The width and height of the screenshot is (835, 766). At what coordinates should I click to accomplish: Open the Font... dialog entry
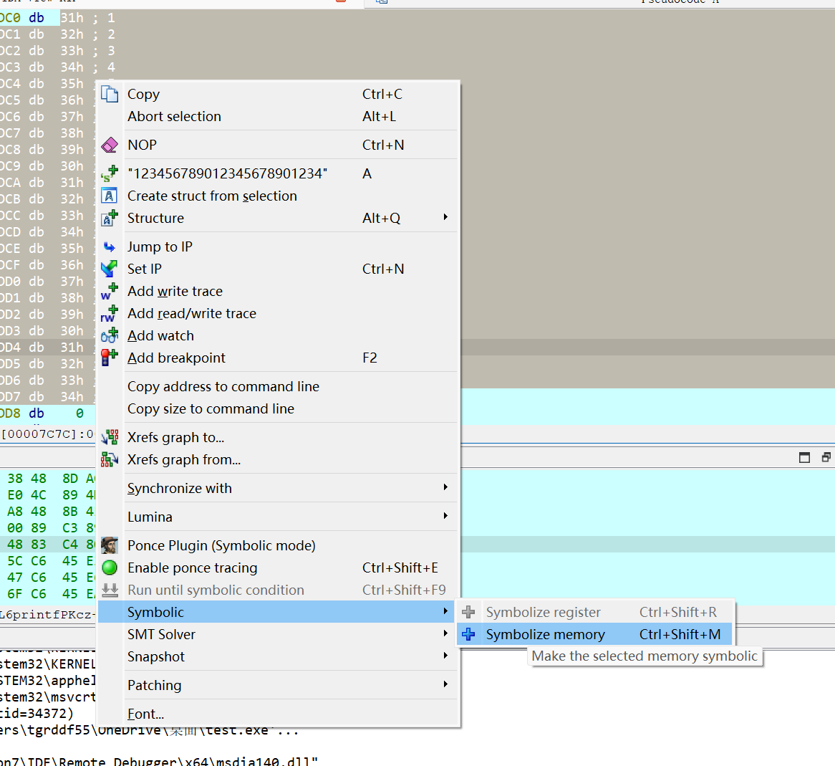(x=145, y=714)
